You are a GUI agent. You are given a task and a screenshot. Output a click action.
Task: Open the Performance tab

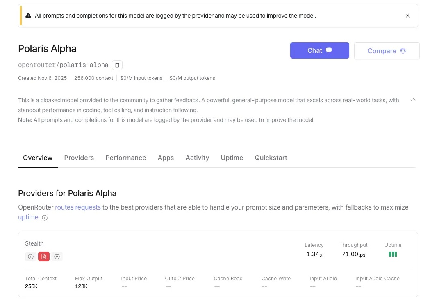126,158
